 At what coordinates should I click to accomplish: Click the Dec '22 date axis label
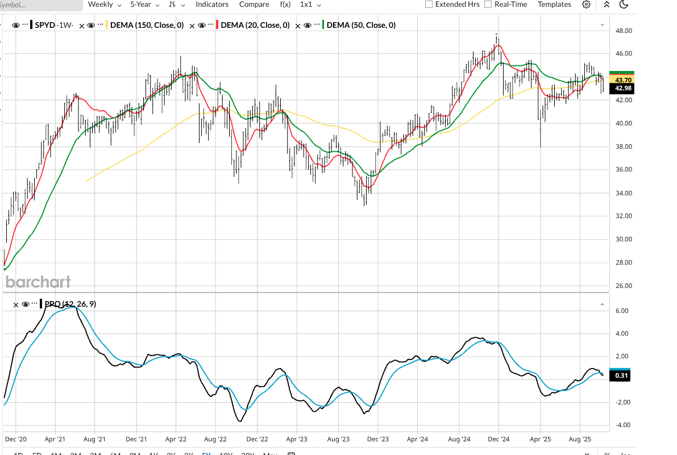tap(257, 439)
